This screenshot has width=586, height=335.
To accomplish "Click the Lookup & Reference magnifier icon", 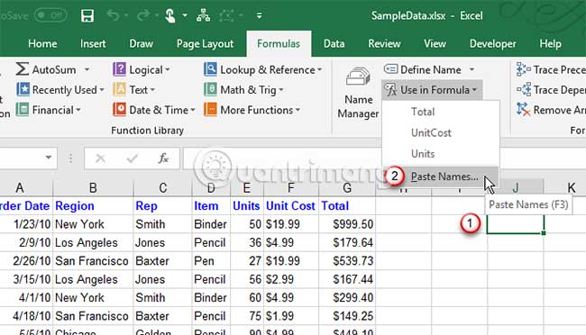I will [x=210, y=69].
